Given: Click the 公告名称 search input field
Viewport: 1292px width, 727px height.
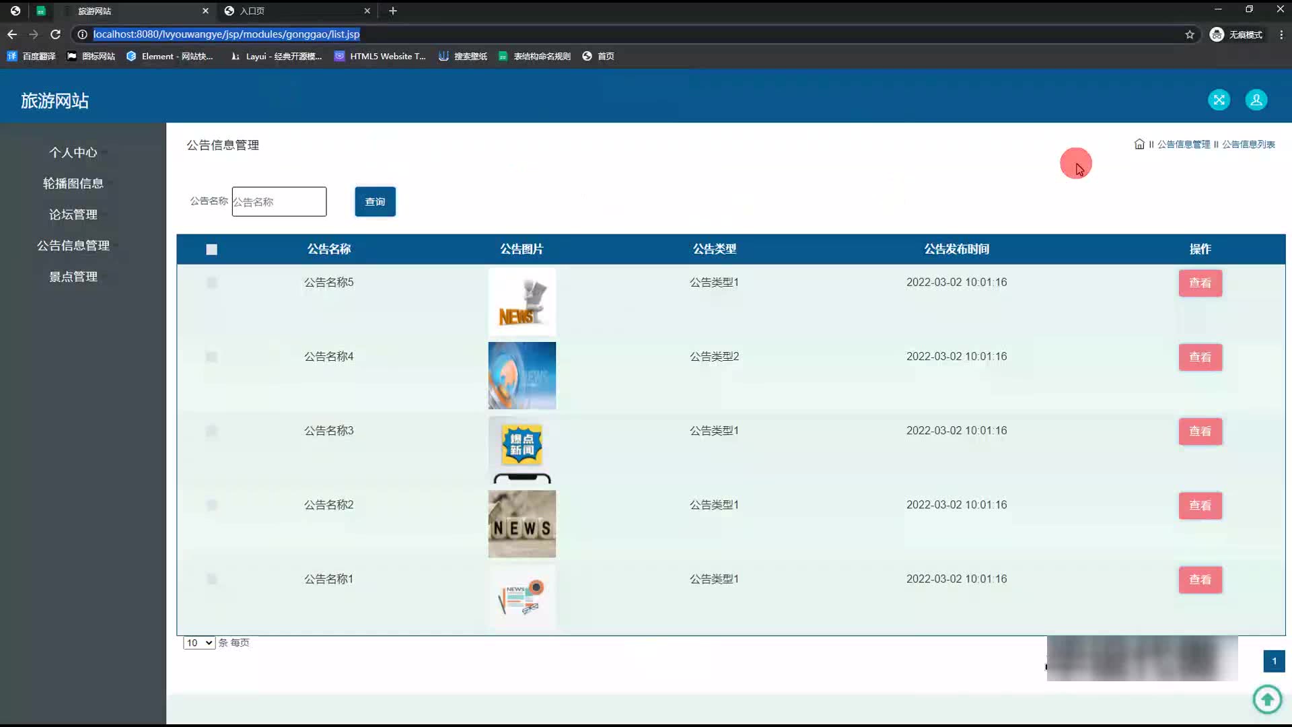Looking at the screenshot, I should tap(279, 202).
